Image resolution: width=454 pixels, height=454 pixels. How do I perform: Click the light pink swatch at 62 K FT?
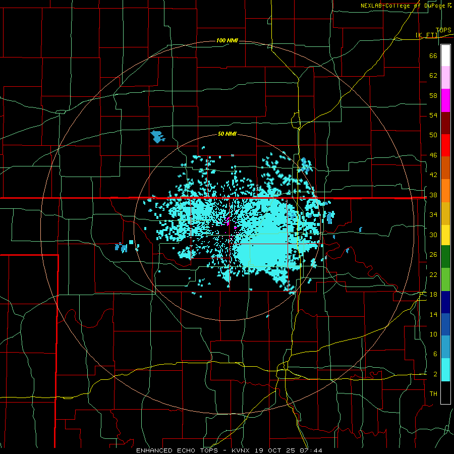[445, 78]
